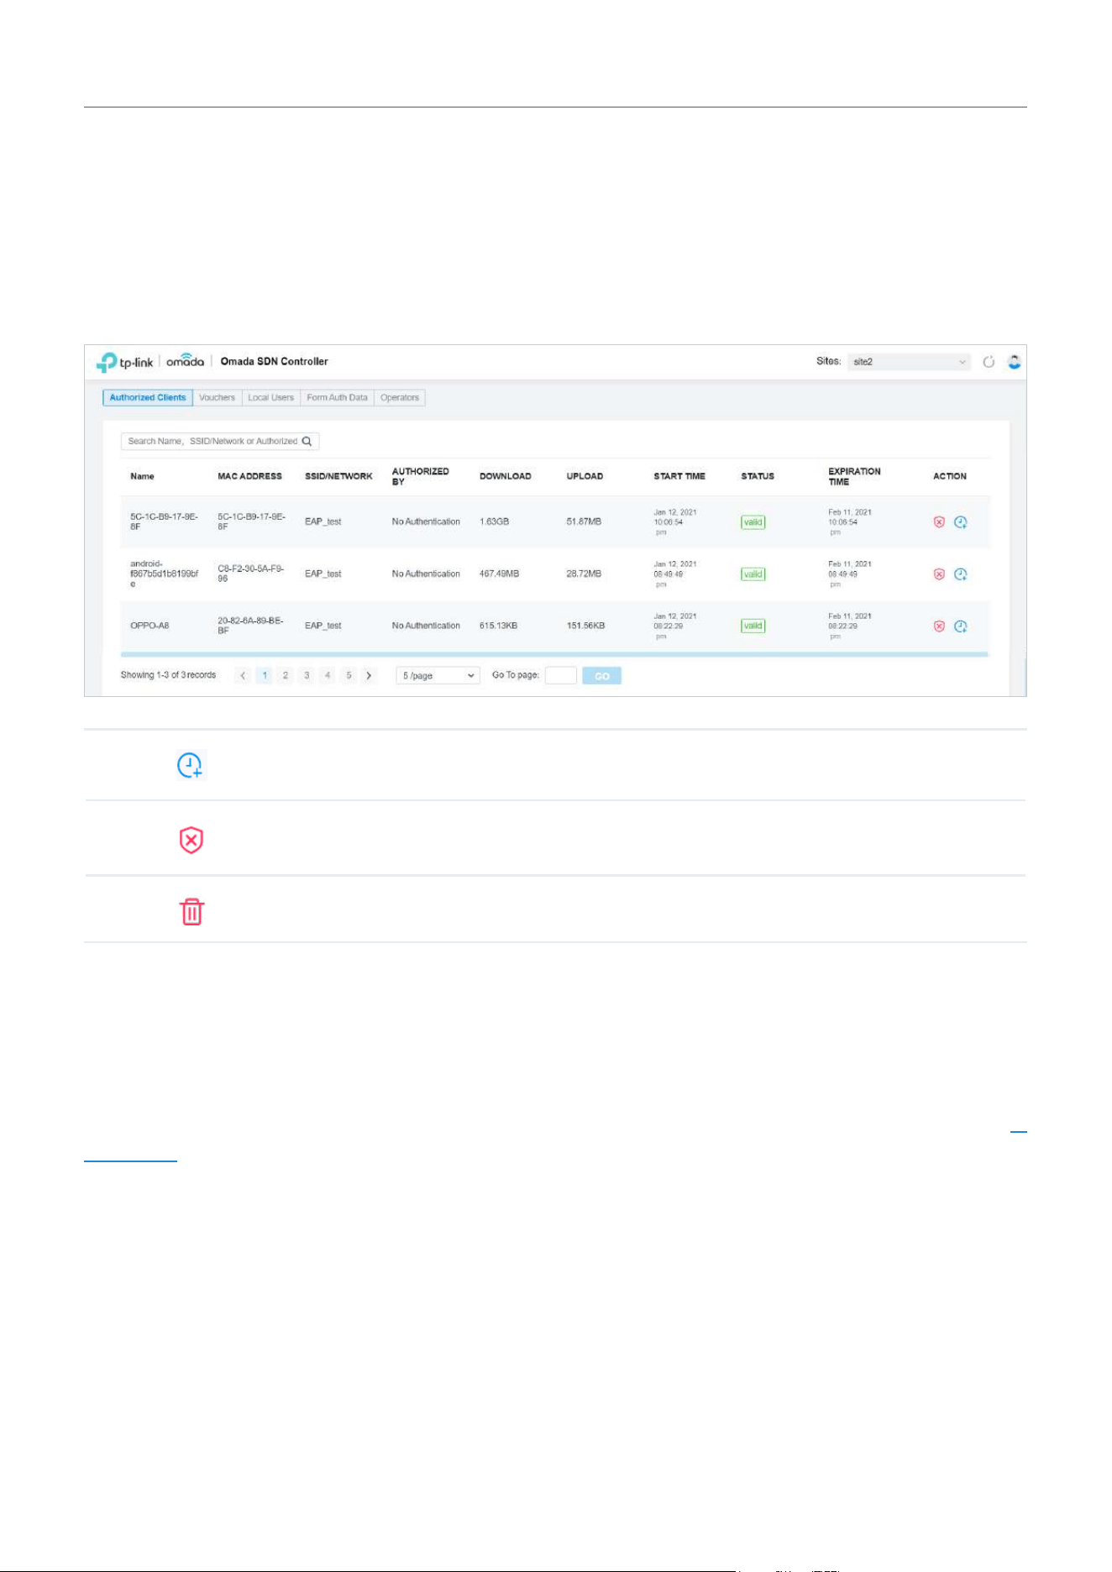Screen dimensions: 1112x1572
Task: Click MAC address 20-82-6A-89-BE-BF
Action: click(250, 626)
